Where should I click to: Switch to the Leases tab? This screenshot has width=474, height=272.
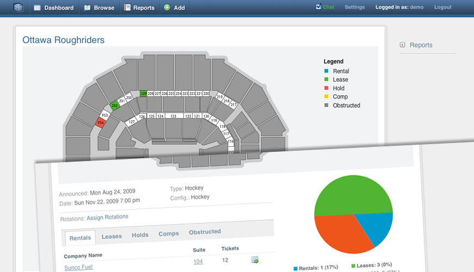coord(112,236)
